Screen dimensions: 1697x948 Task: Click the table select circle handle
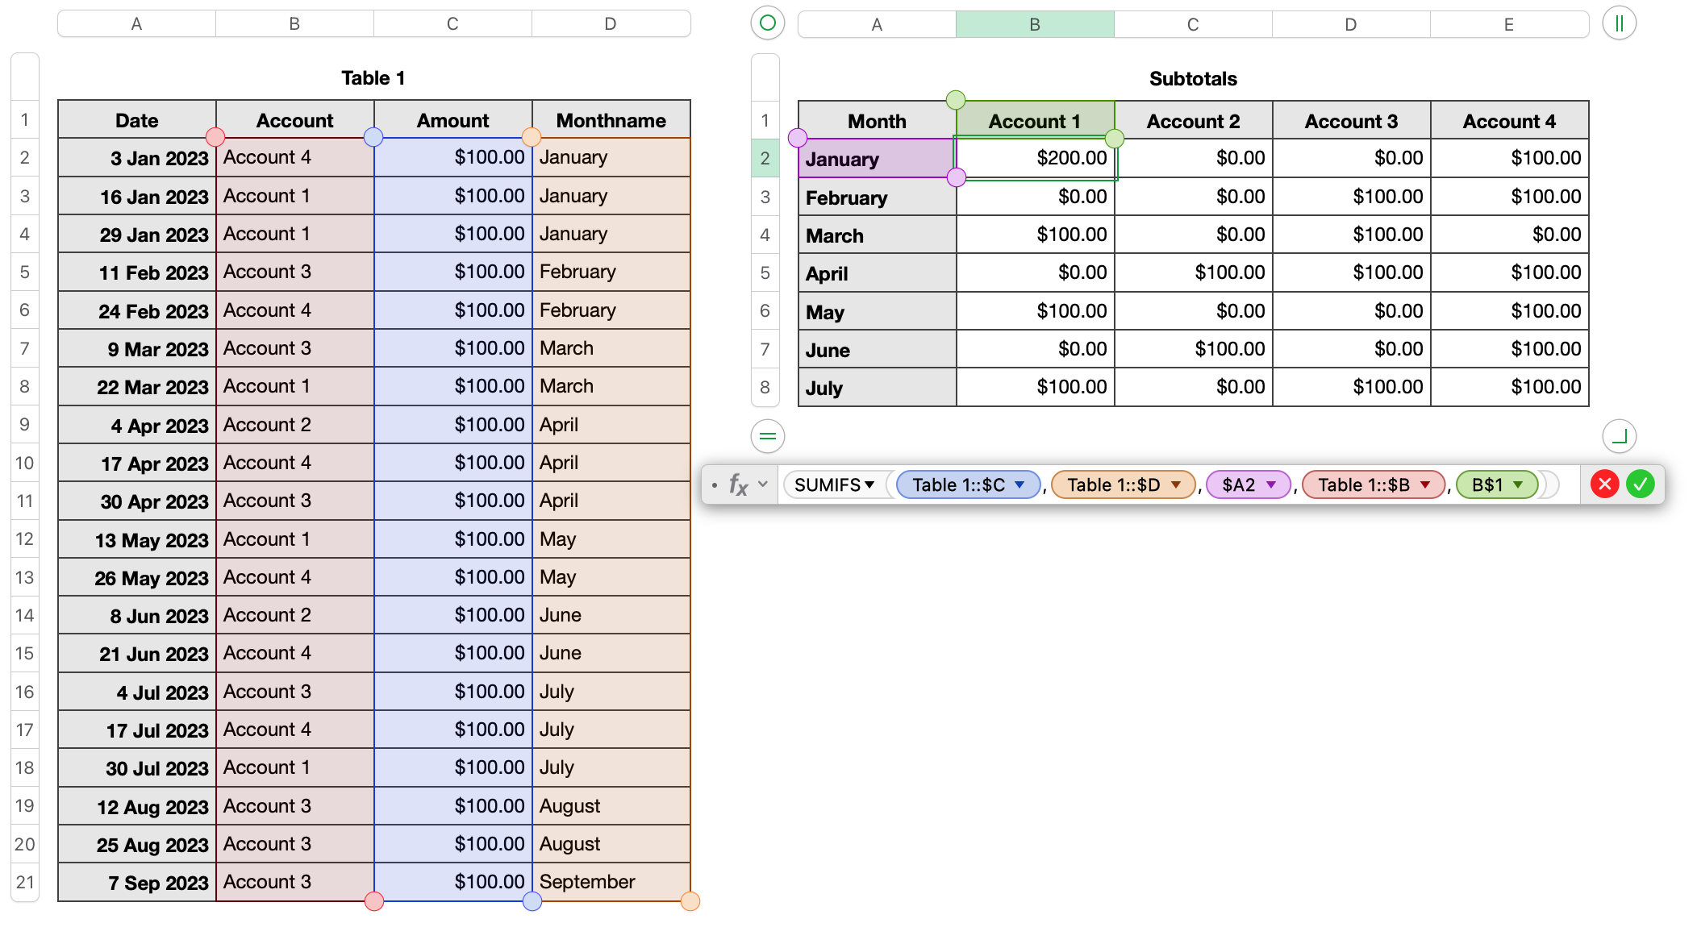point(767,23)
